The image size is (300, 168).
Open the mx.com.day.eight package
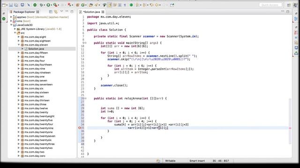[x=35, y=37]
